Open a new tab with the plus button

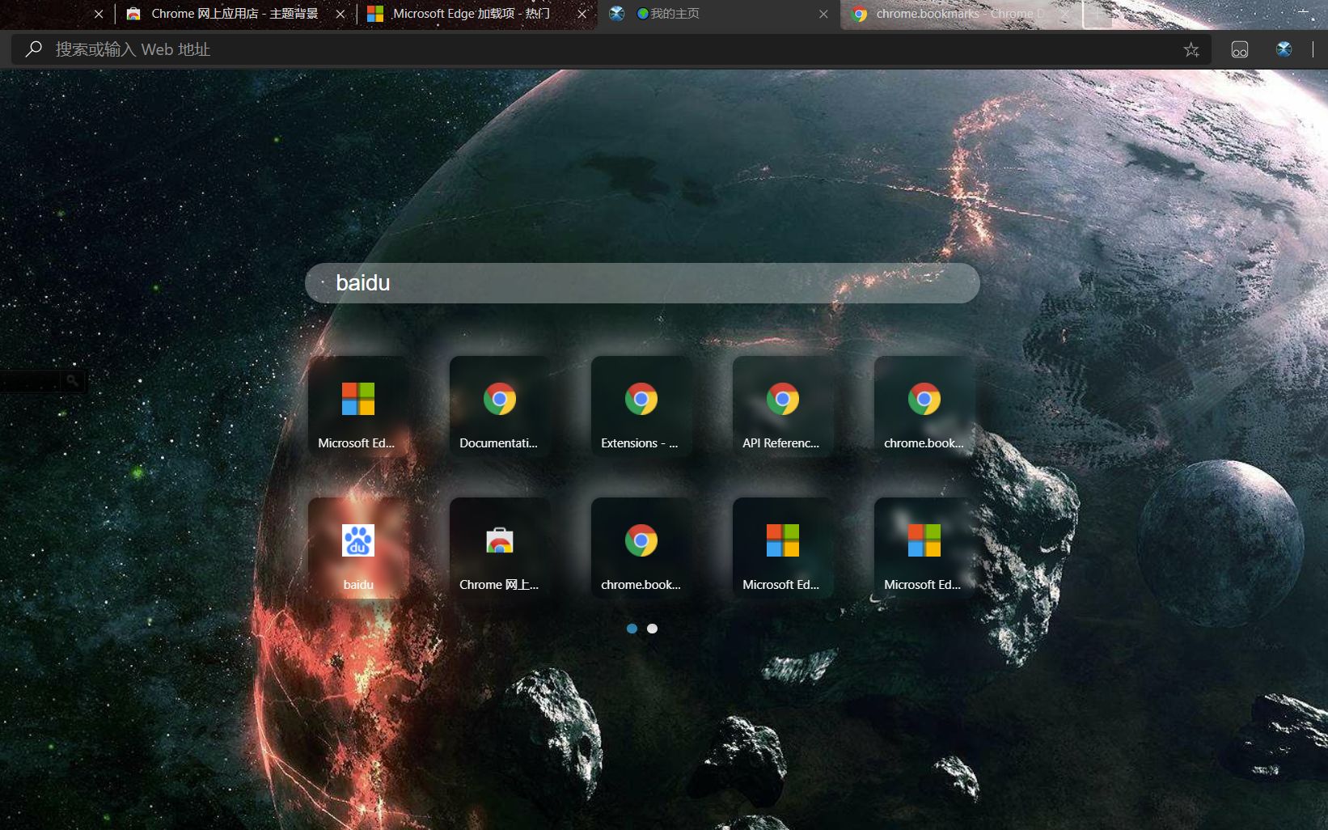(1098, 14)
